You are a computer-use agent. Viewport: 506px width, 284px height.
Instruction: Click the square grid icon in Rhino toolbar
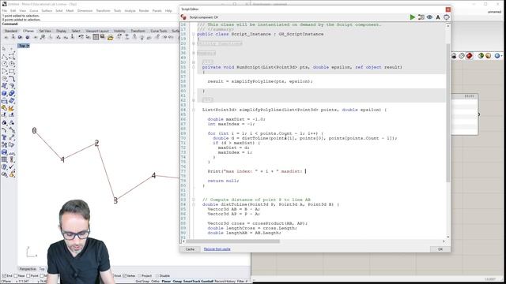point(96,37)
